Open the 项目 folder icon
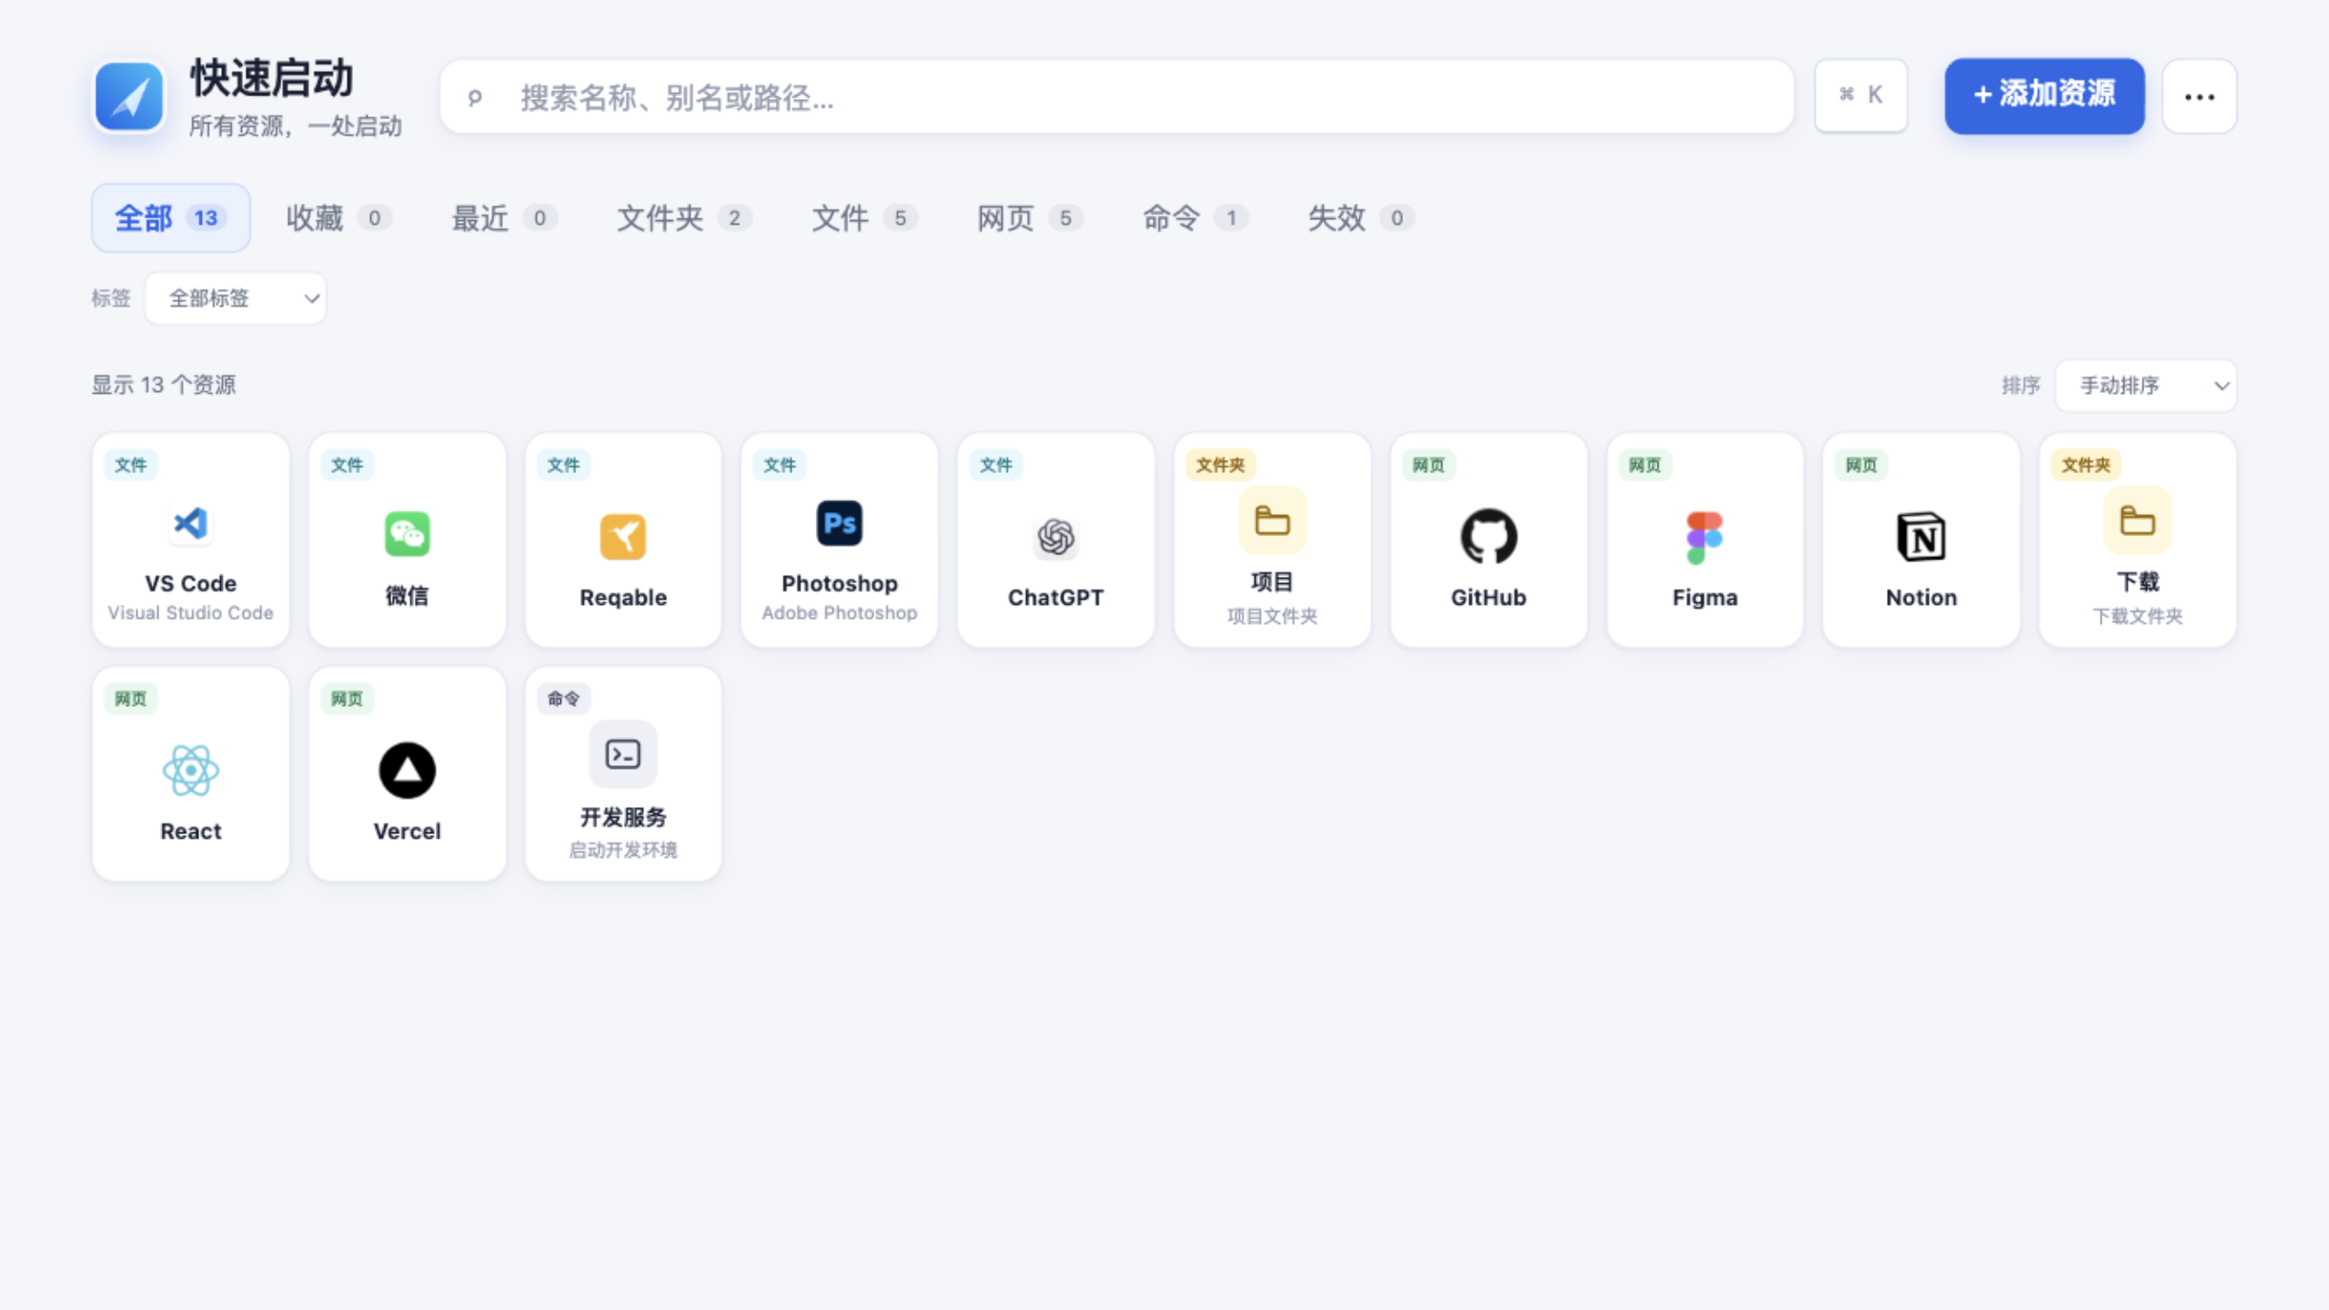This screenshot has width=2329, height=1310. point(1272,521)
